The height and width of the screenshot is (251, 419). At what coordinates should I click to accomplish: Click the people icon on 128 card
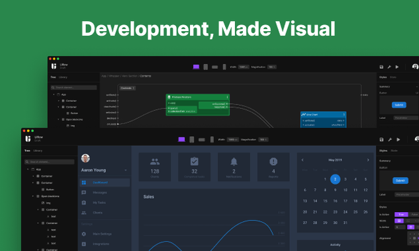(x=155, y=161)
